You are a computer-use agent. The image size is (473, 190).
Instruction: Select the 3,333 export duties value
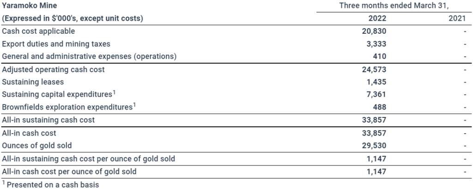click(377, 44)
